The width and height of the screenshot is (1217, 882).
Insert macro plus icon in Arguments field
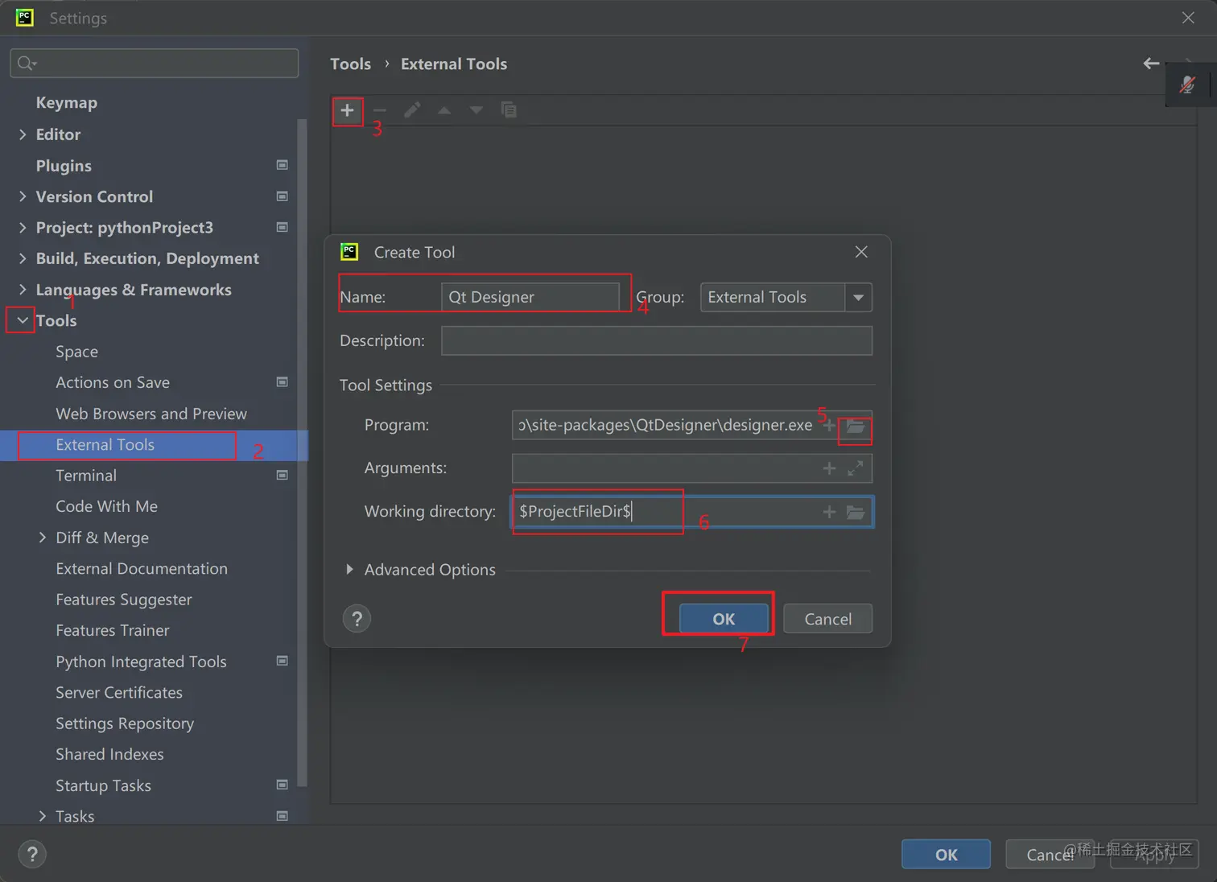[x=829, y=468]
